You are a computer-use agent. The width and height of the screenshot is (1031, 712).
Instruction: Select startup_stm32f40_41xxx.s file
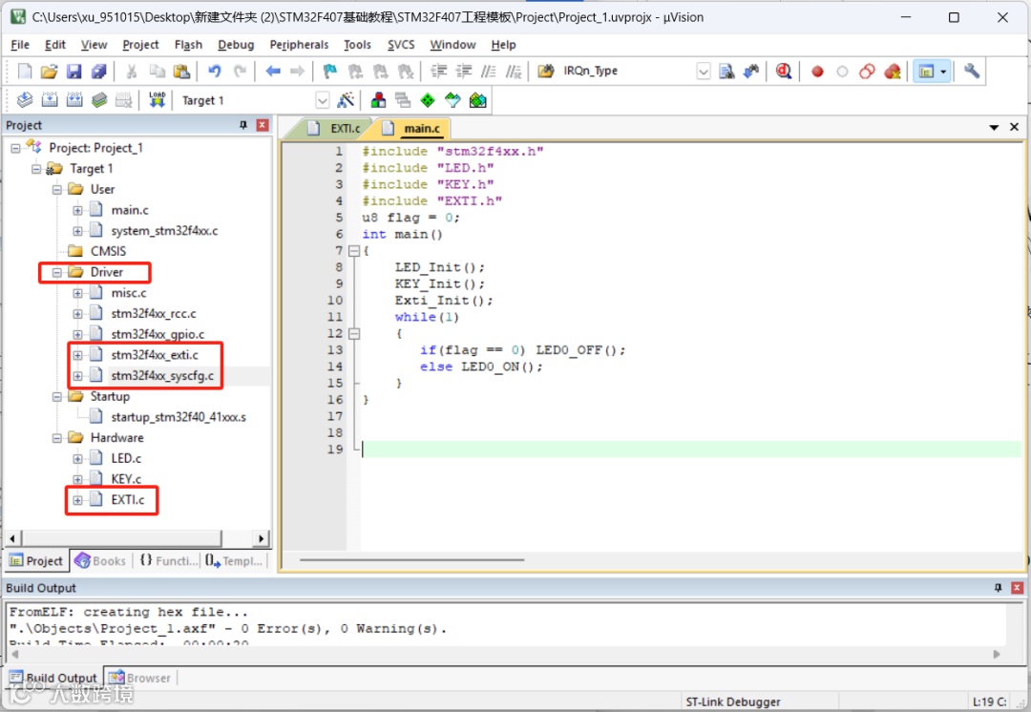point(179,417)
